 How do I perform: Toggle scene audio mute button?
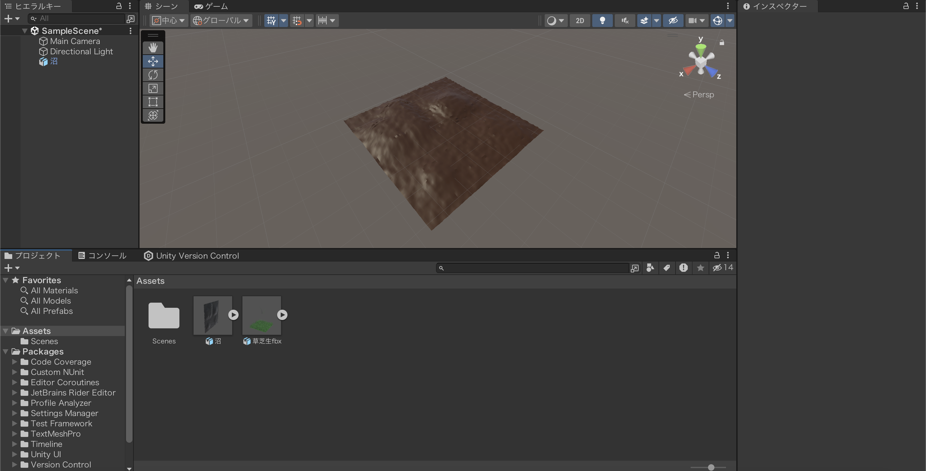625,21
